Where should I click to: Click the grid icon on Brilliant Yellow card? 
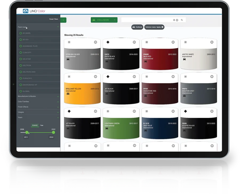click(x=69, y=76)
